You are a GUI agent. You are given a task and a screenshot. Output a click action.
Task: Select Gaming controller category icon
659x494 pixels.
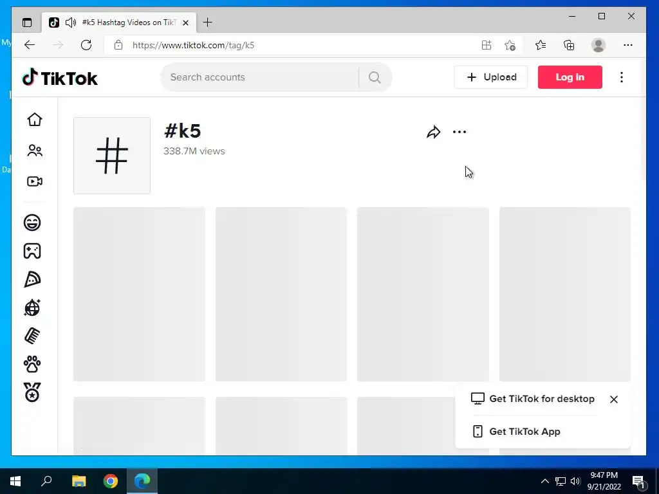pyautogui.click(x=32, y=252)
